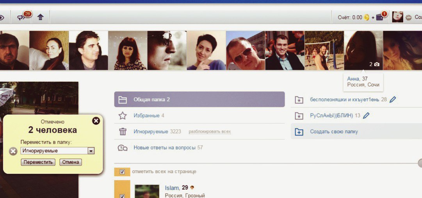Open the 'Переместить в папку' dropdown list

[91, 151]
